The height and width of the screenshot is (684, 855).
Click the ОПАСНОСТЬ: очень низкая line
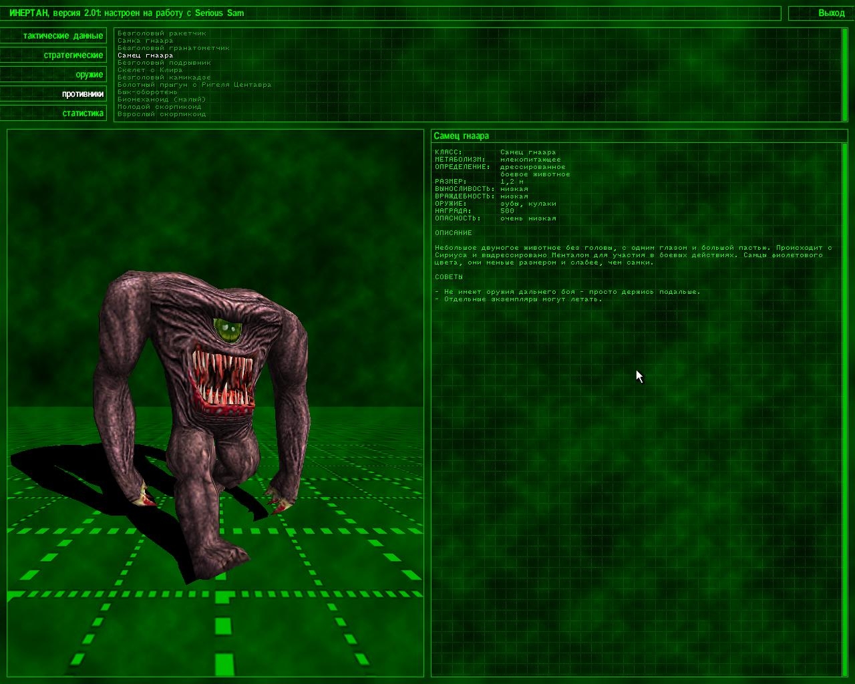pos(495,218)
